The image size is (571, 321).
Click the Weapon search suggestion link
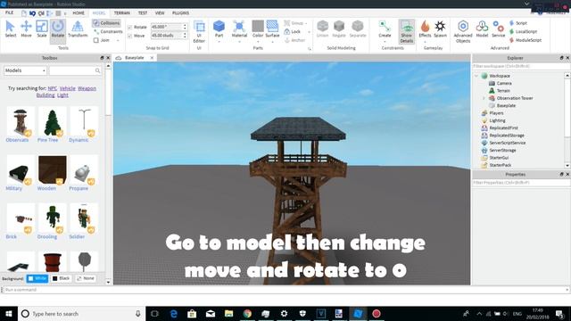point(87,88)
